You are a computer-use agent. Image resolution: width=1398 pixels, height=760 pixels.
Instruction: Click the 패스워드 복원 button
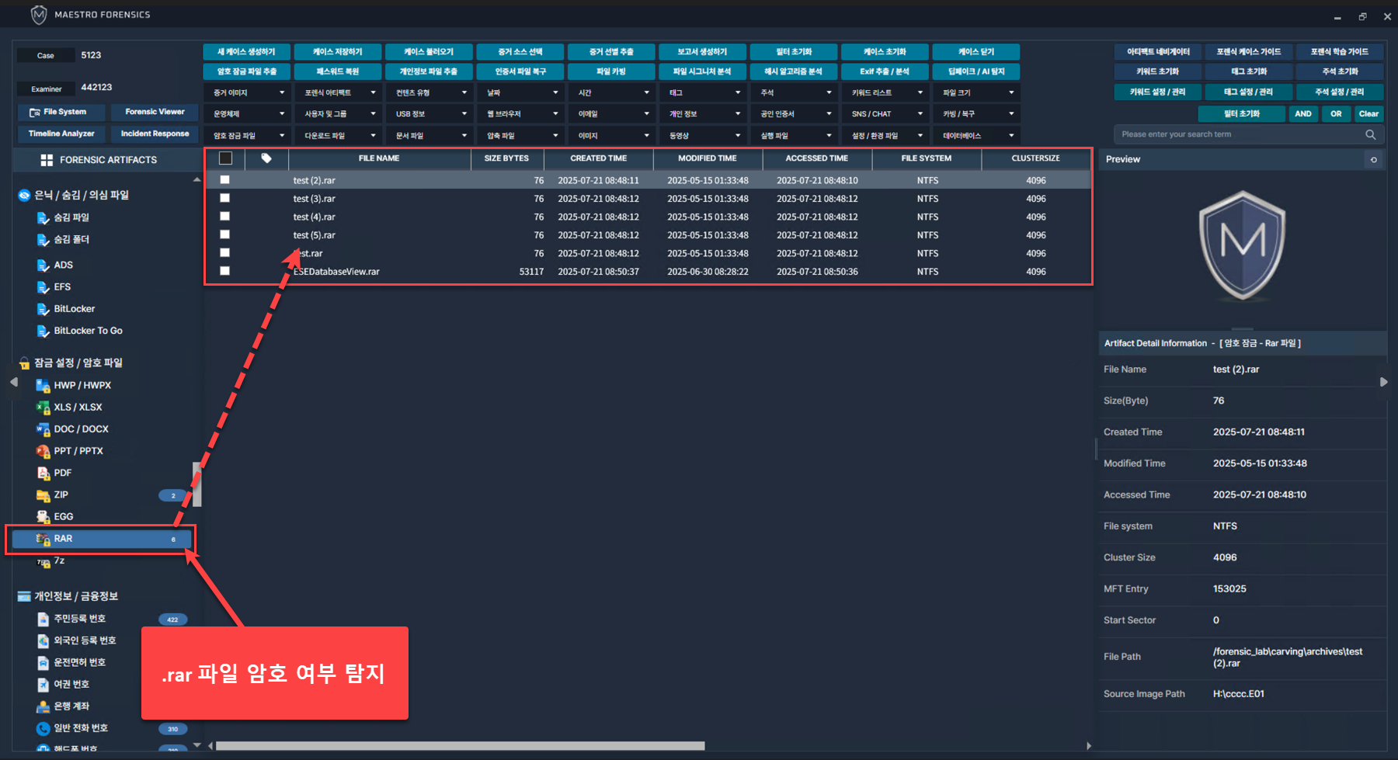pos(338,71)
